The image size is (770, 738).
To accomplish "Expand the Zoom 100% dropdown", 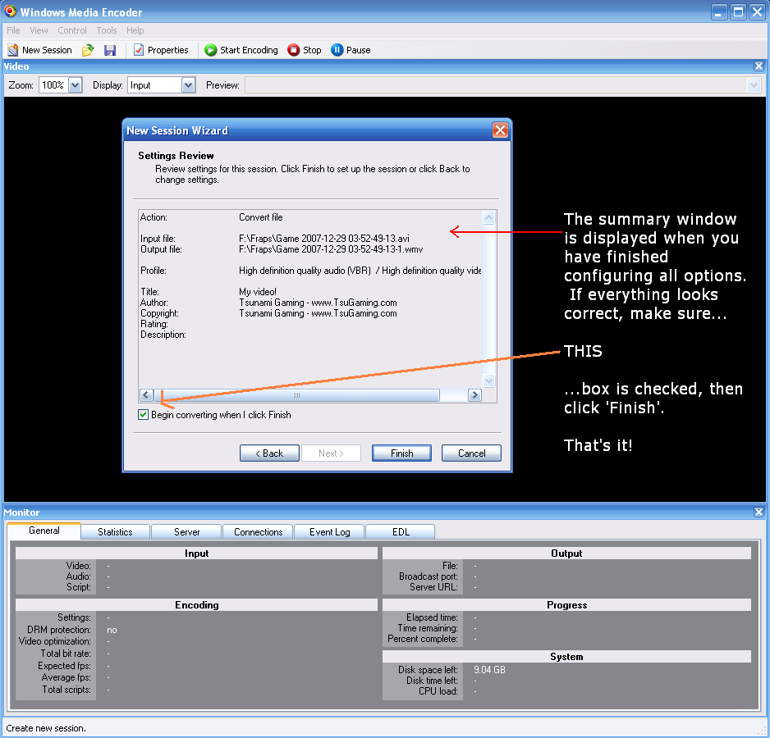I will point(76,85).
